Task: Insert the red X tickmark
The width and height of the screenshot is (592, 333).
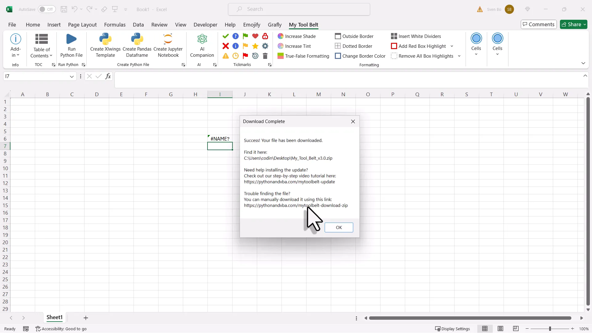Action: pos(226,46)
